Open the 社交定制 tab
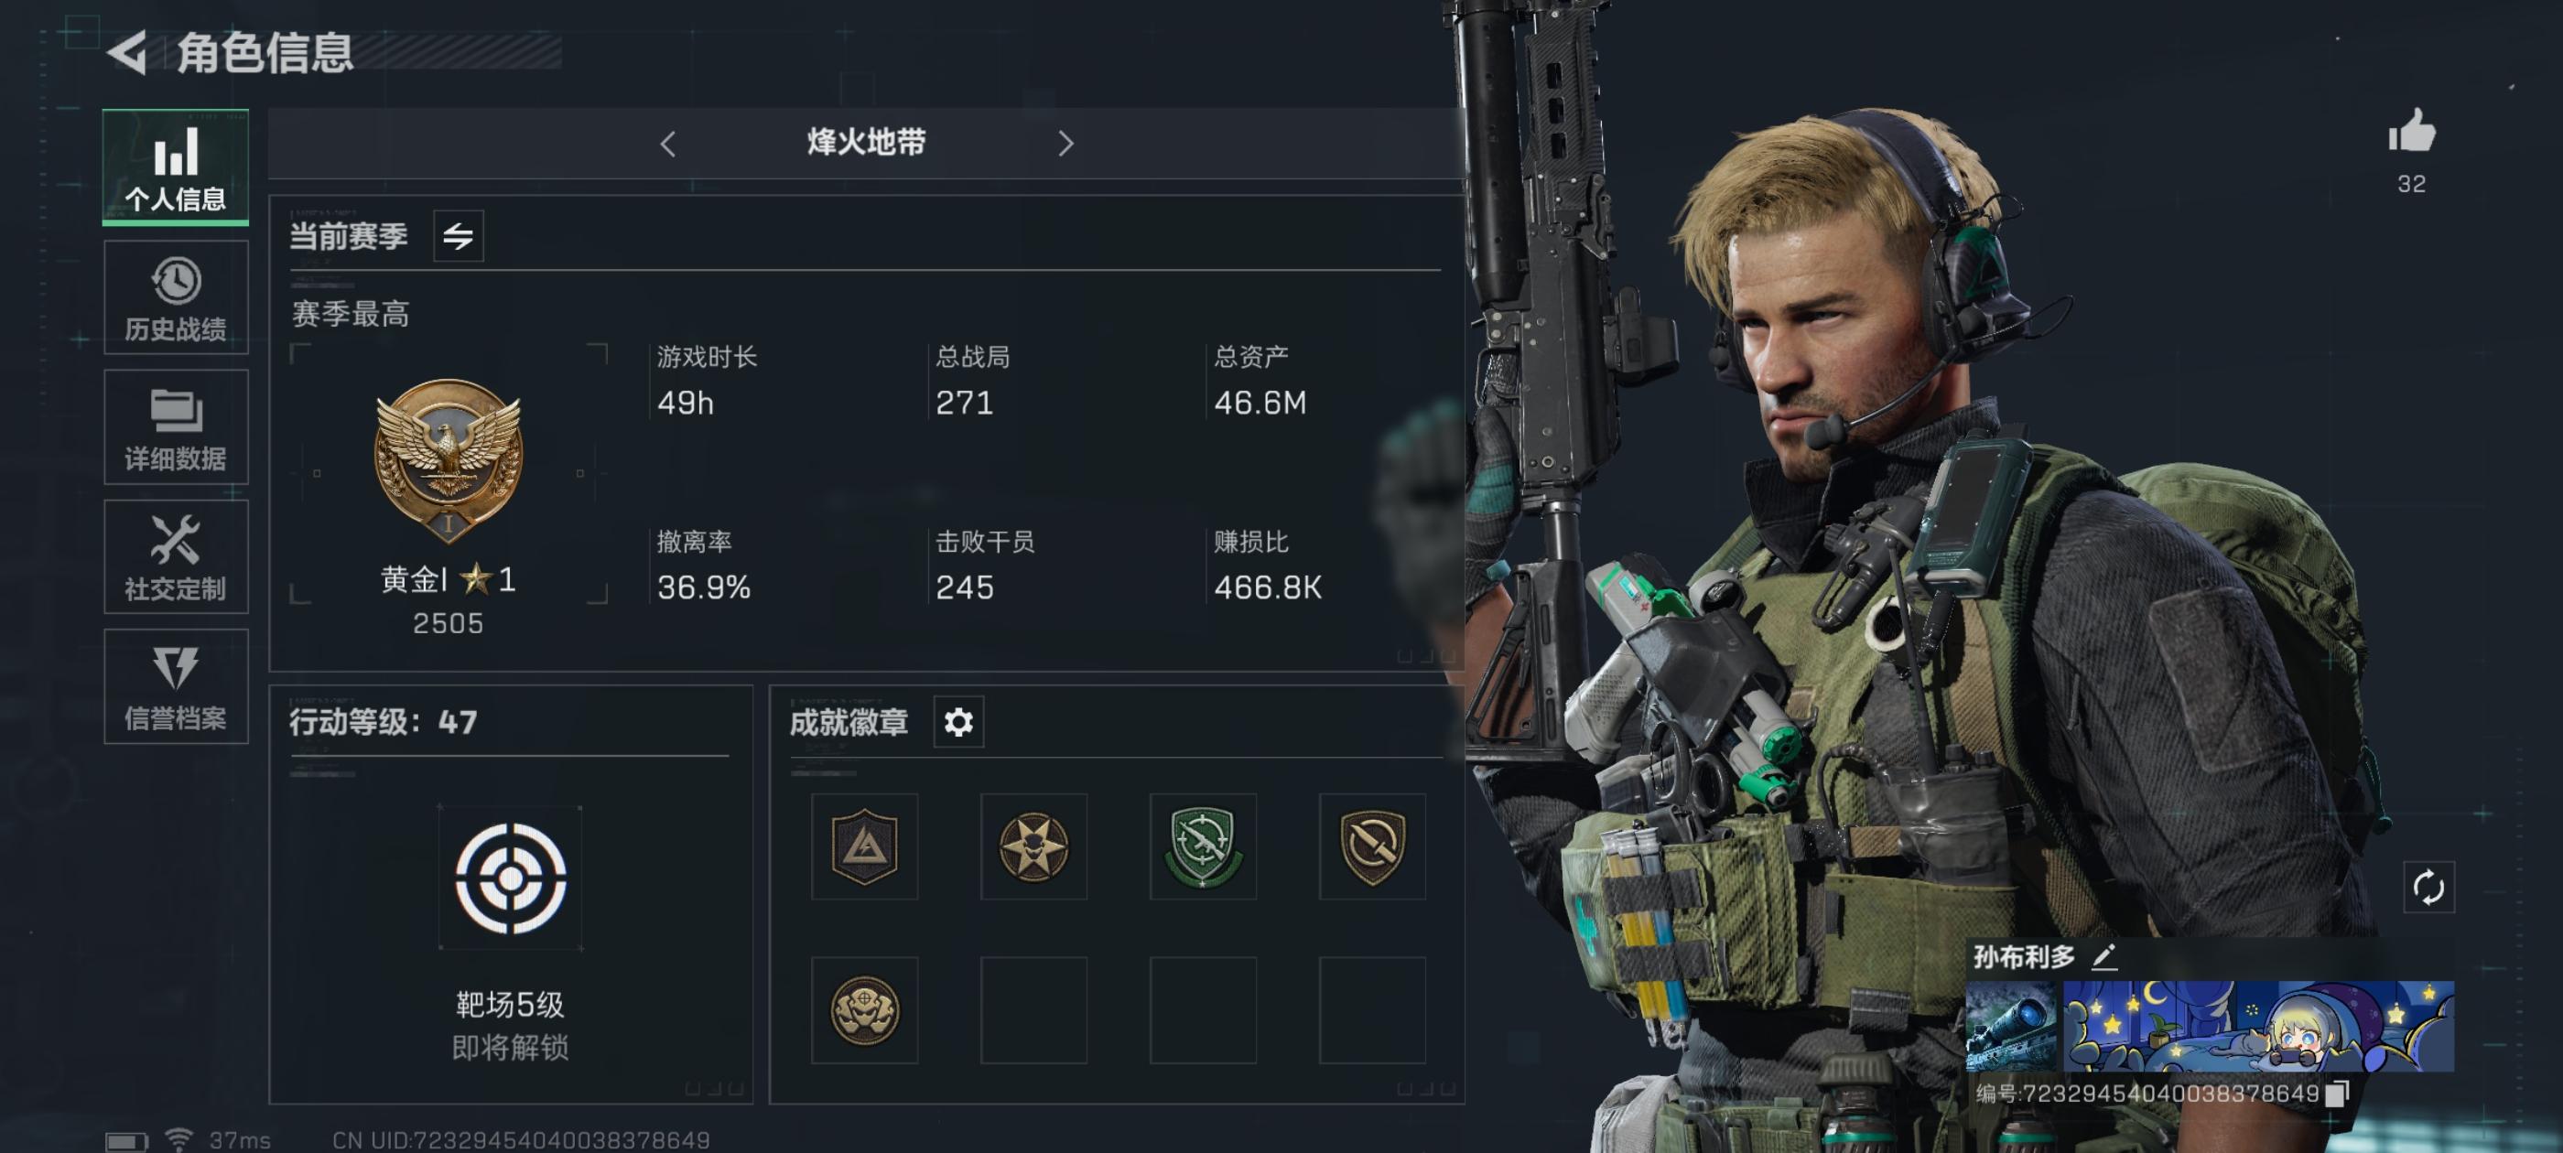 pyautogui.click(x=176, y=556)
